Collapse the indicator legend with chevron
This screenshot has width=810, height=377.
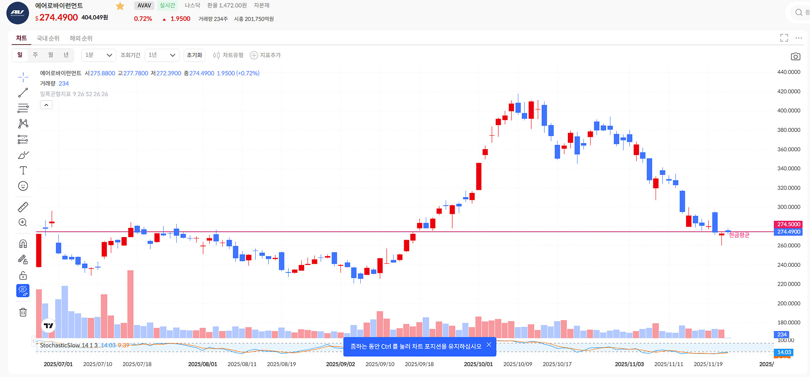tap(46, 105)
